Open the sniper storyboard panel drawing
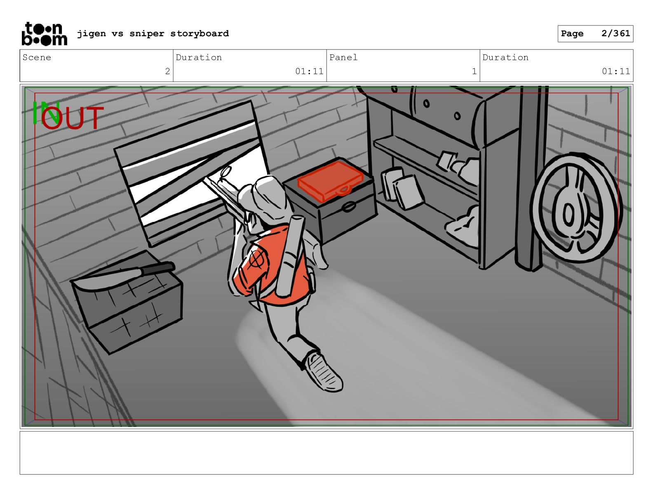Image resolution: width=653 pixels, height=504 pixels. click(326, 257)
